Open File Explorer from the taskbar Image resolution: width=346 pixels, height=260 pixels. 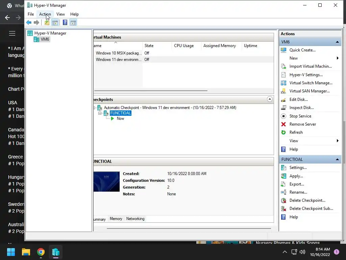pyautogui.click(x=26, y=252)
